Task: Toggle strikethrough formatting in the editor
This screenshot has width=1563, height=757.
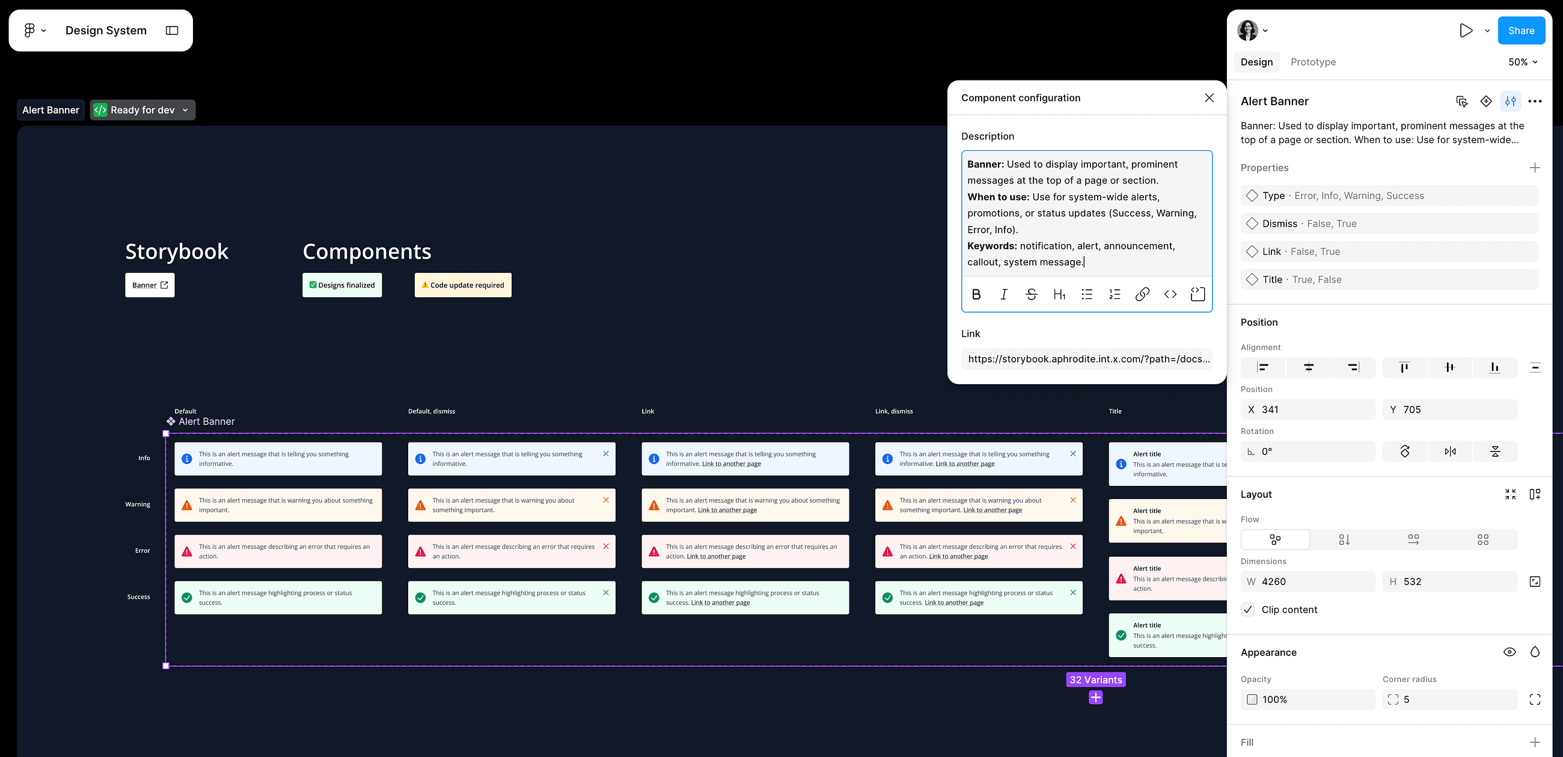Action: click(x=1032, y=294)
